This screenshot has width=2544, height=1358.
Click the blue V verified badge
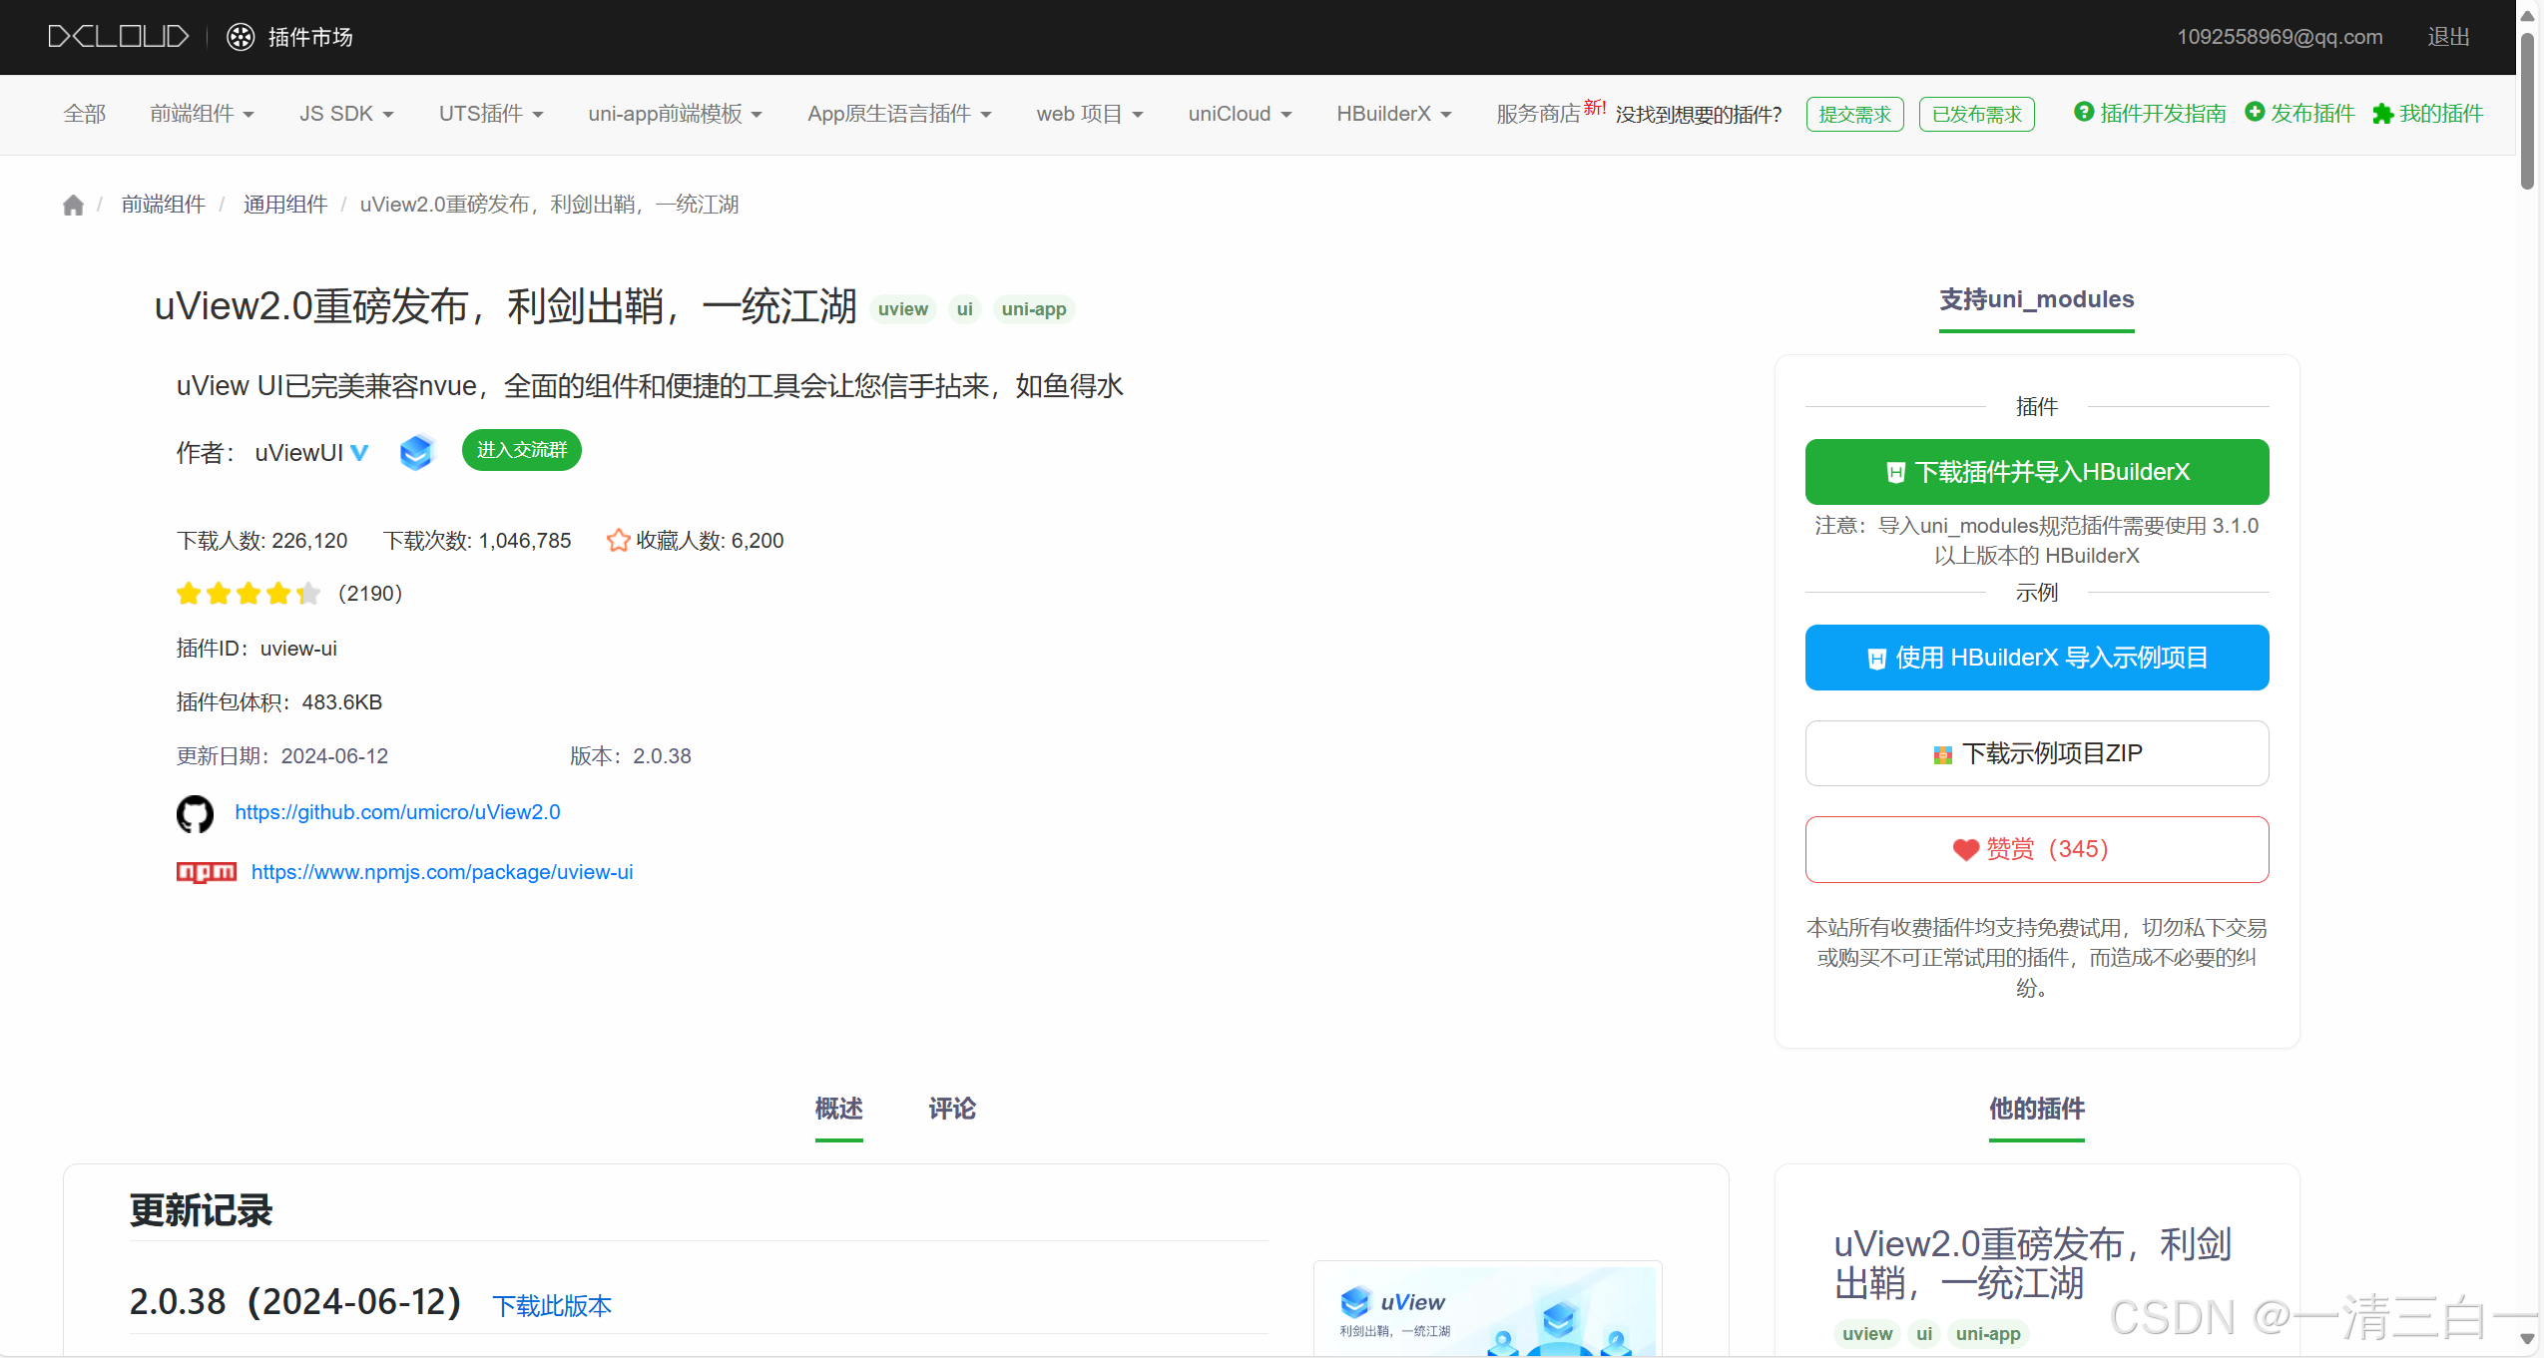tap(359, 453)
